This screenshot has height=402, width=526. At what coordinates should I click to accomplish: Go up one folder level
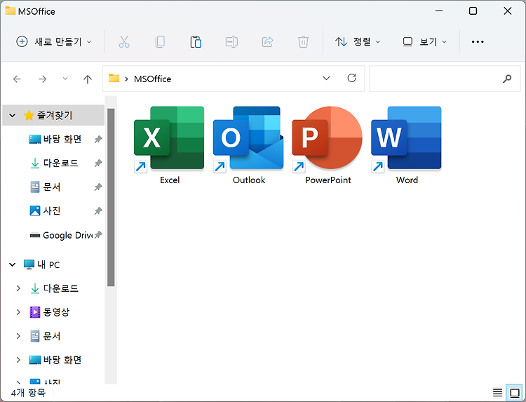pos(87,79)
